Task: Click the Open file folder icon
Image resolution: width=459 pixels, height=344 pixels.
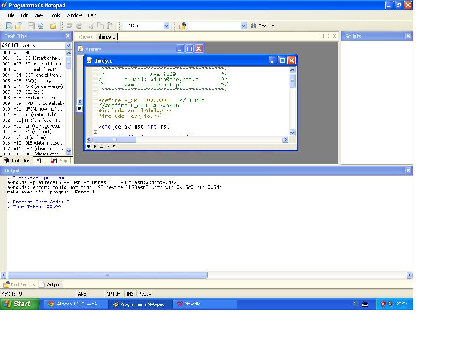Action: [18, 26]
